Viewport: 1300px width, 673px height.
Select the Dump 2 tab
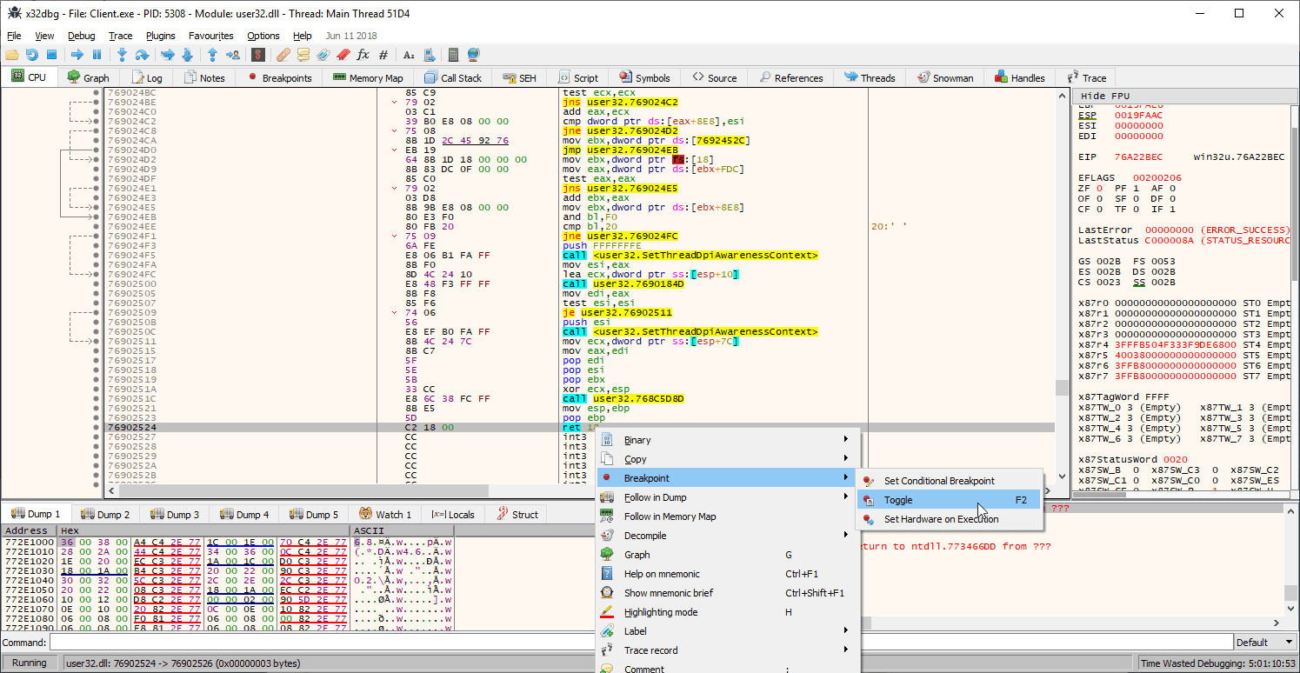[105, 514]
